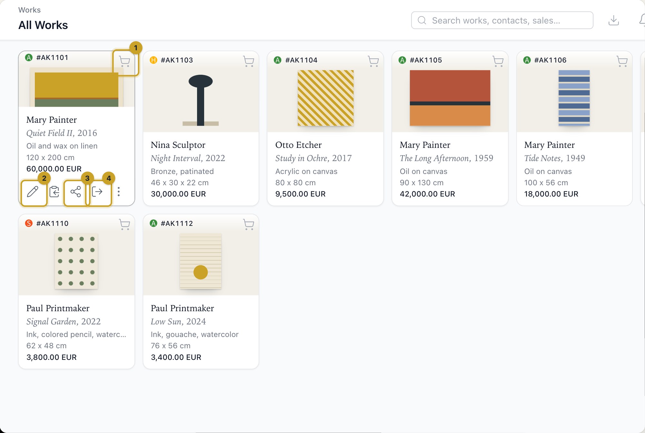Open the Tide Notes blue striped thumbnail
This screenshot has height=433, width=645.
click(x=574, y=98)
